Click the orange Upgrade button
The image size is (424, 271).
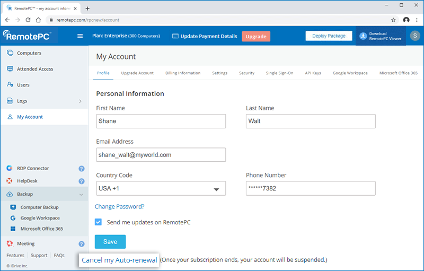coord(256,36)
